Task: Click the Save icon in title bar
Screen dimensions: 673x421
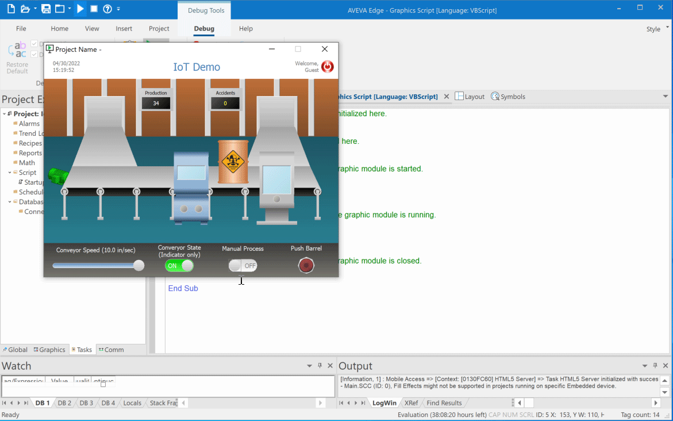Action: tap(46, 9)
